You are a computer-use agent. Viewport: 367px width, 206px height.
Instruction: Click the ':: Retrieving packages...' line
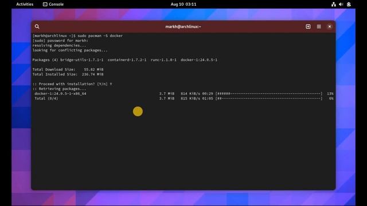click(x=59, y=89)
